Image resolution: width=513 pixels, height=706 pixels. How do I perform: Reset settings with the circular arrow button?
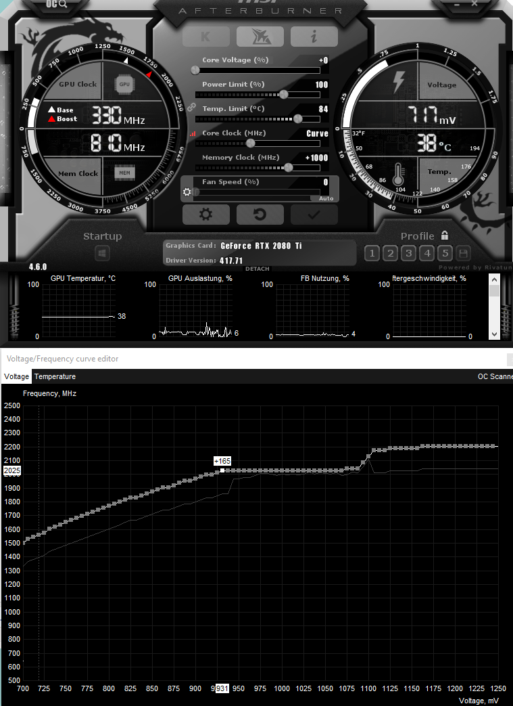[260, 215]
